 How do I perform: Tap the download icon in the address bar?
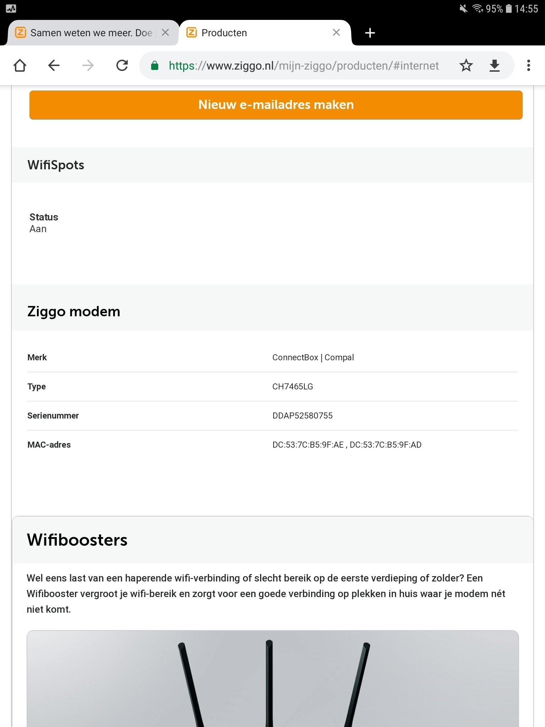point(495,66)
